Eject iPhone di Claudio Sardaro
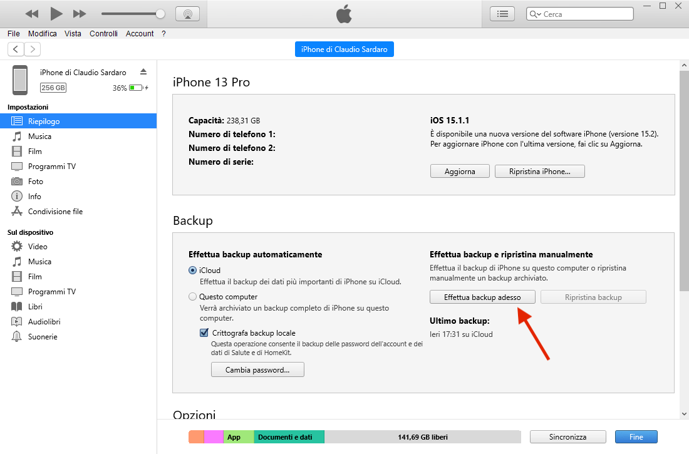689x454 pixels. pos(143,72)
